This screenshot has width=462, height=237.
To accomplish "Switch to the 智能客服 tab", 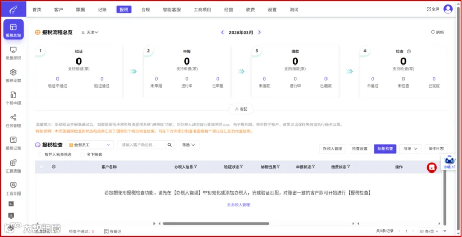I will (x=172, y=9).
